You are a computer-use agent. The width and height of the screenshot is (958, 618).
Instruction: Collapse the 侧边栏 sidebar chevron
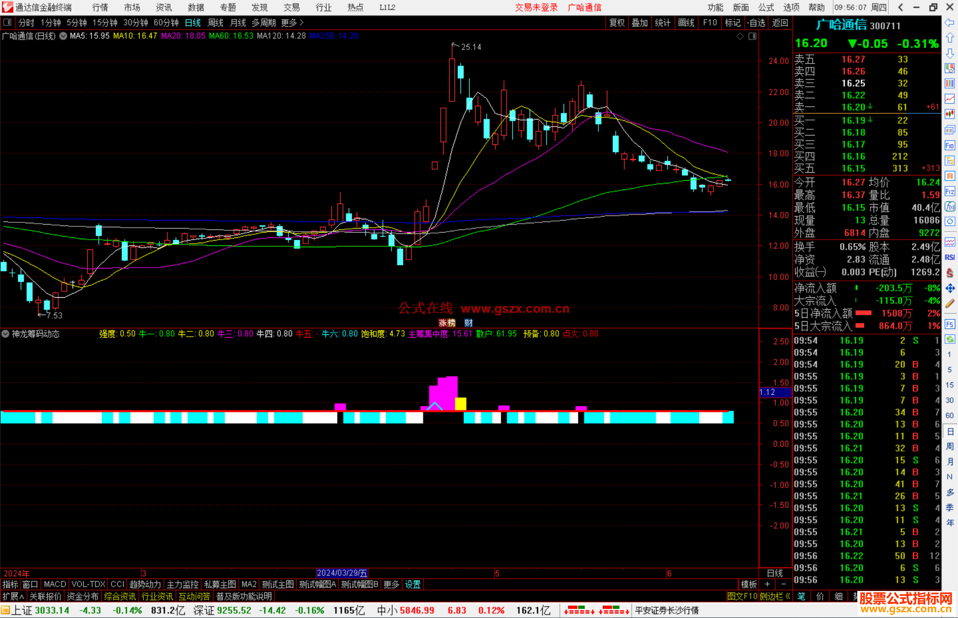coord(788,596)
